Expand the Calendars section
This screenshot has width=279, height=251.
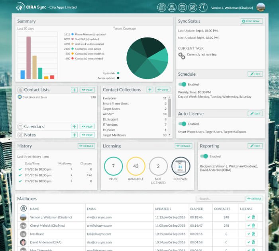click(x=34, y=126)
